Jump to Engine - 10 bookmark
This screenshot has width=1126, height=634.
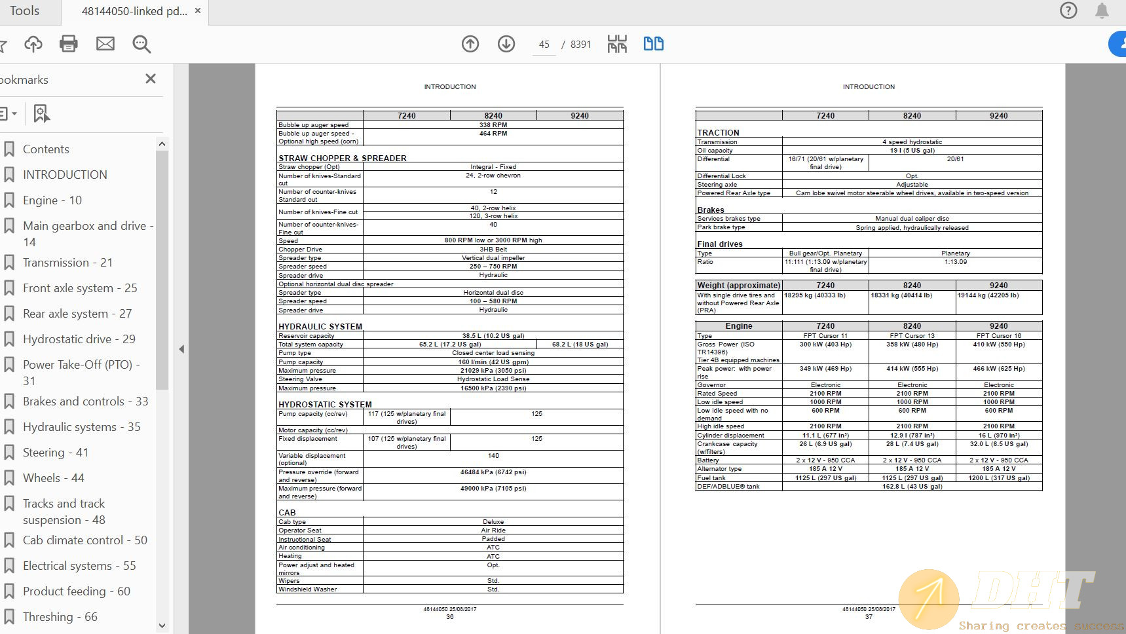52,200
